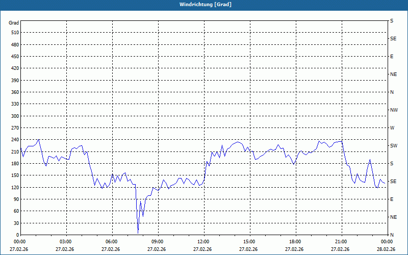
Task: Click the SW compass label on right axis
Action: point(394,146)
